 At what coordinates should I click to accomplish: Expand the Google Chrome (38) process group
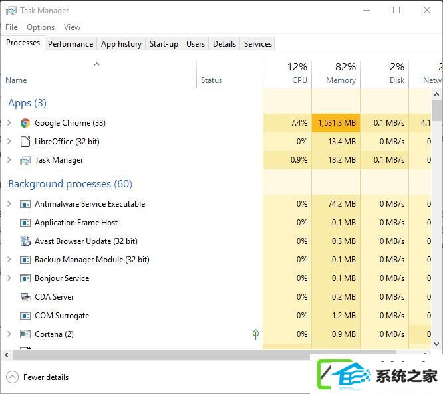[9, 123]
